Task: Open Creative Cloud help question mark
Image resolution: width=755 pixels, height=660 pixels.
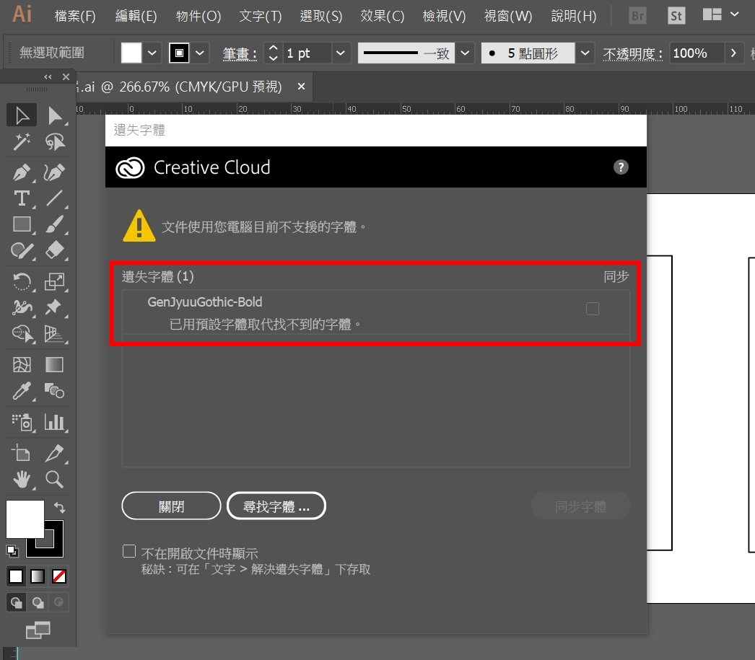Action: (x=621, y=167)
